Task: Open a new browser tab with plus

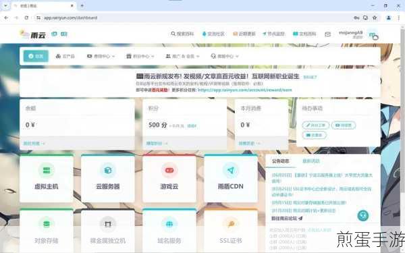Action: coord(82,5)
